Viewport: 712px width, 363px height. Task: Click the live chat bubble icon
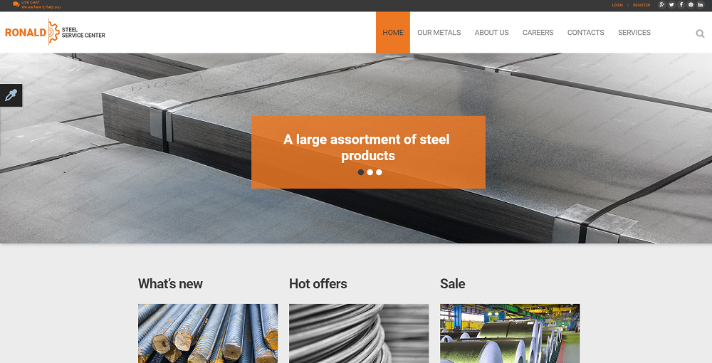coord(16,4)
